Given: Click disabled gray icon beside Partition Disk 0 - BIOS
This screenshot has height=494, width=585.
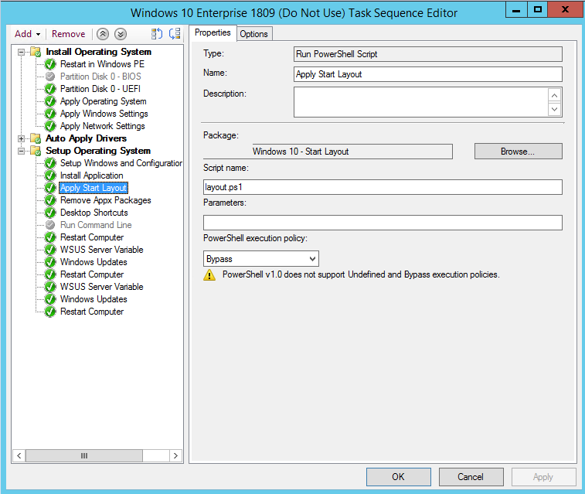Looking at the screenshot, I should pos(50,77).
